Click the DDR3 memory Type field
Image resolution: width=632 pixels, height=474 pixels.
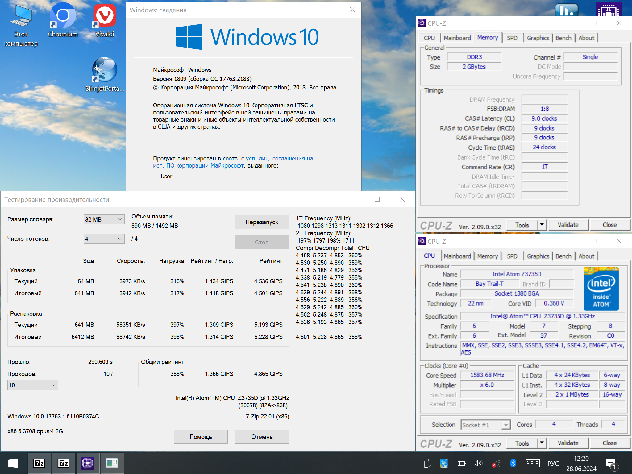[474, 57]
